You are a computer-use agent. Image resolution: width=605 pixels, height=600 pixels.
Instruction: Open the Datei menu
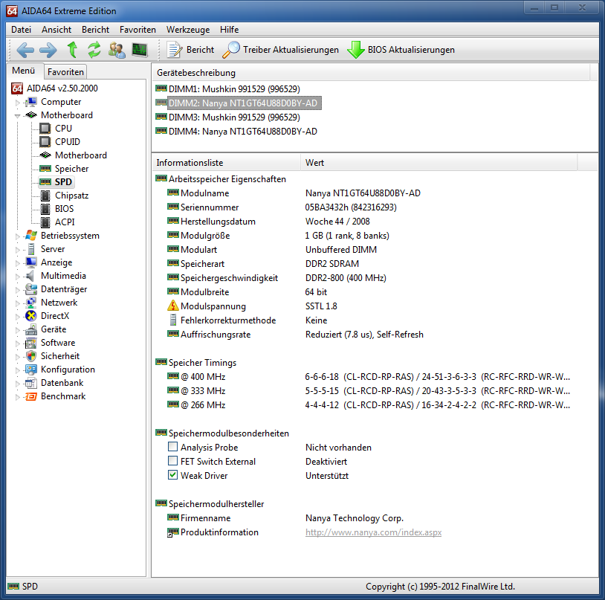coord(22,30)
